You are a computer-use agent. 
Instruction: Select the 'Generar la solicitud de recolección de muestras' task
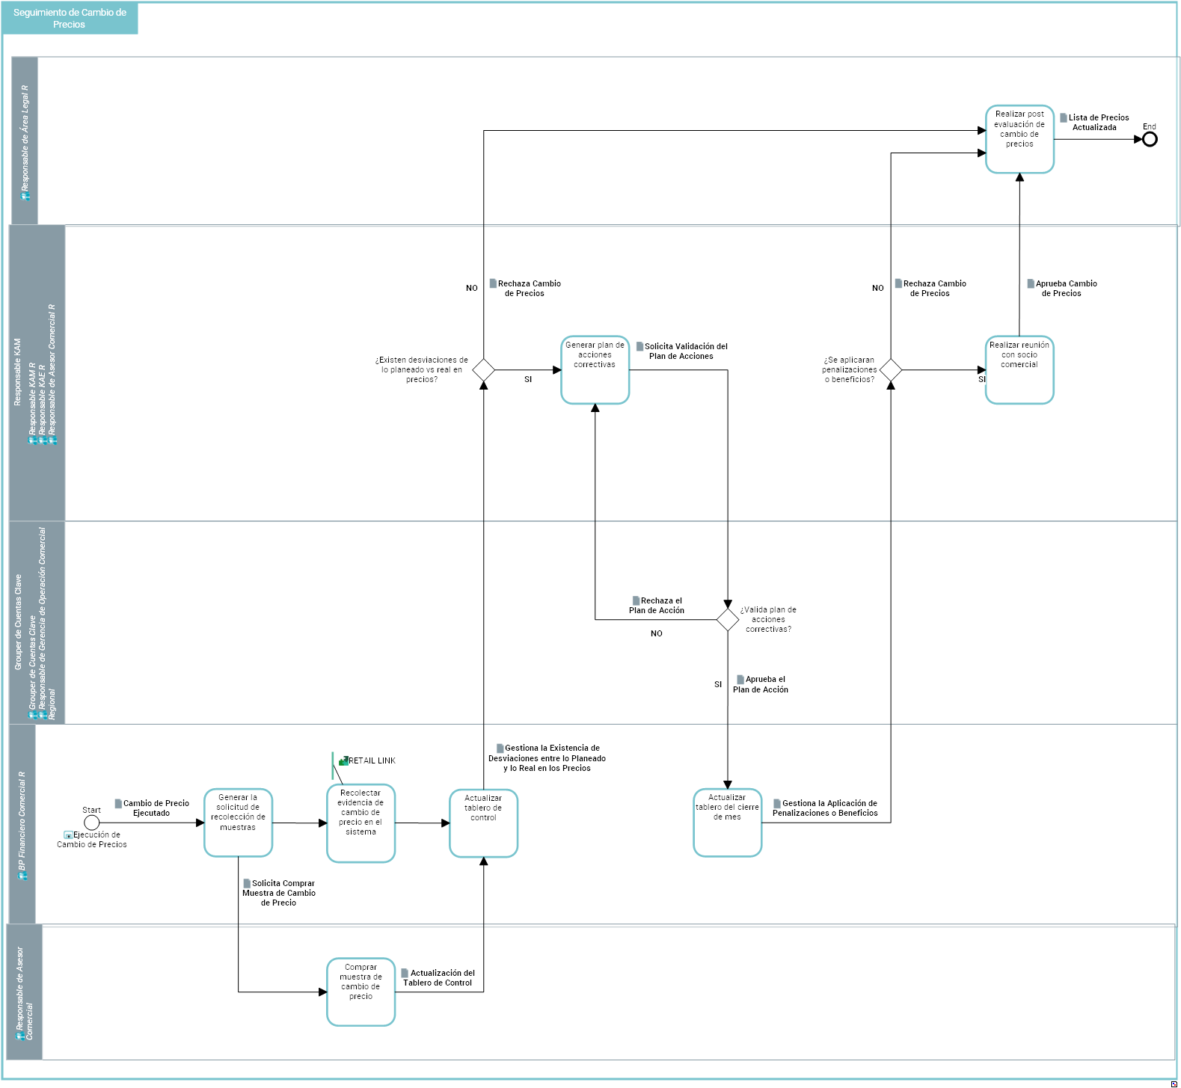(238, 823)
